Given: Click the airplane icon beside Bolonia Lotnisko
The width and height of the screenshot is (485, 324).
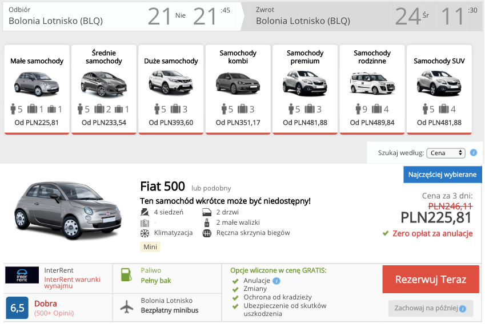Looking at the screenshot, I should pos(126,307).
